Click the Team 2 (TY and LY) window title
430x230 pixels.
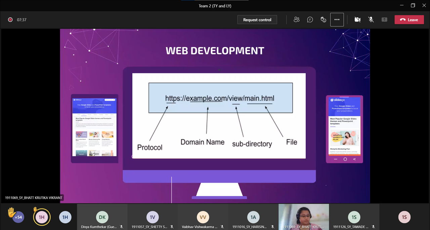point(215,6)
